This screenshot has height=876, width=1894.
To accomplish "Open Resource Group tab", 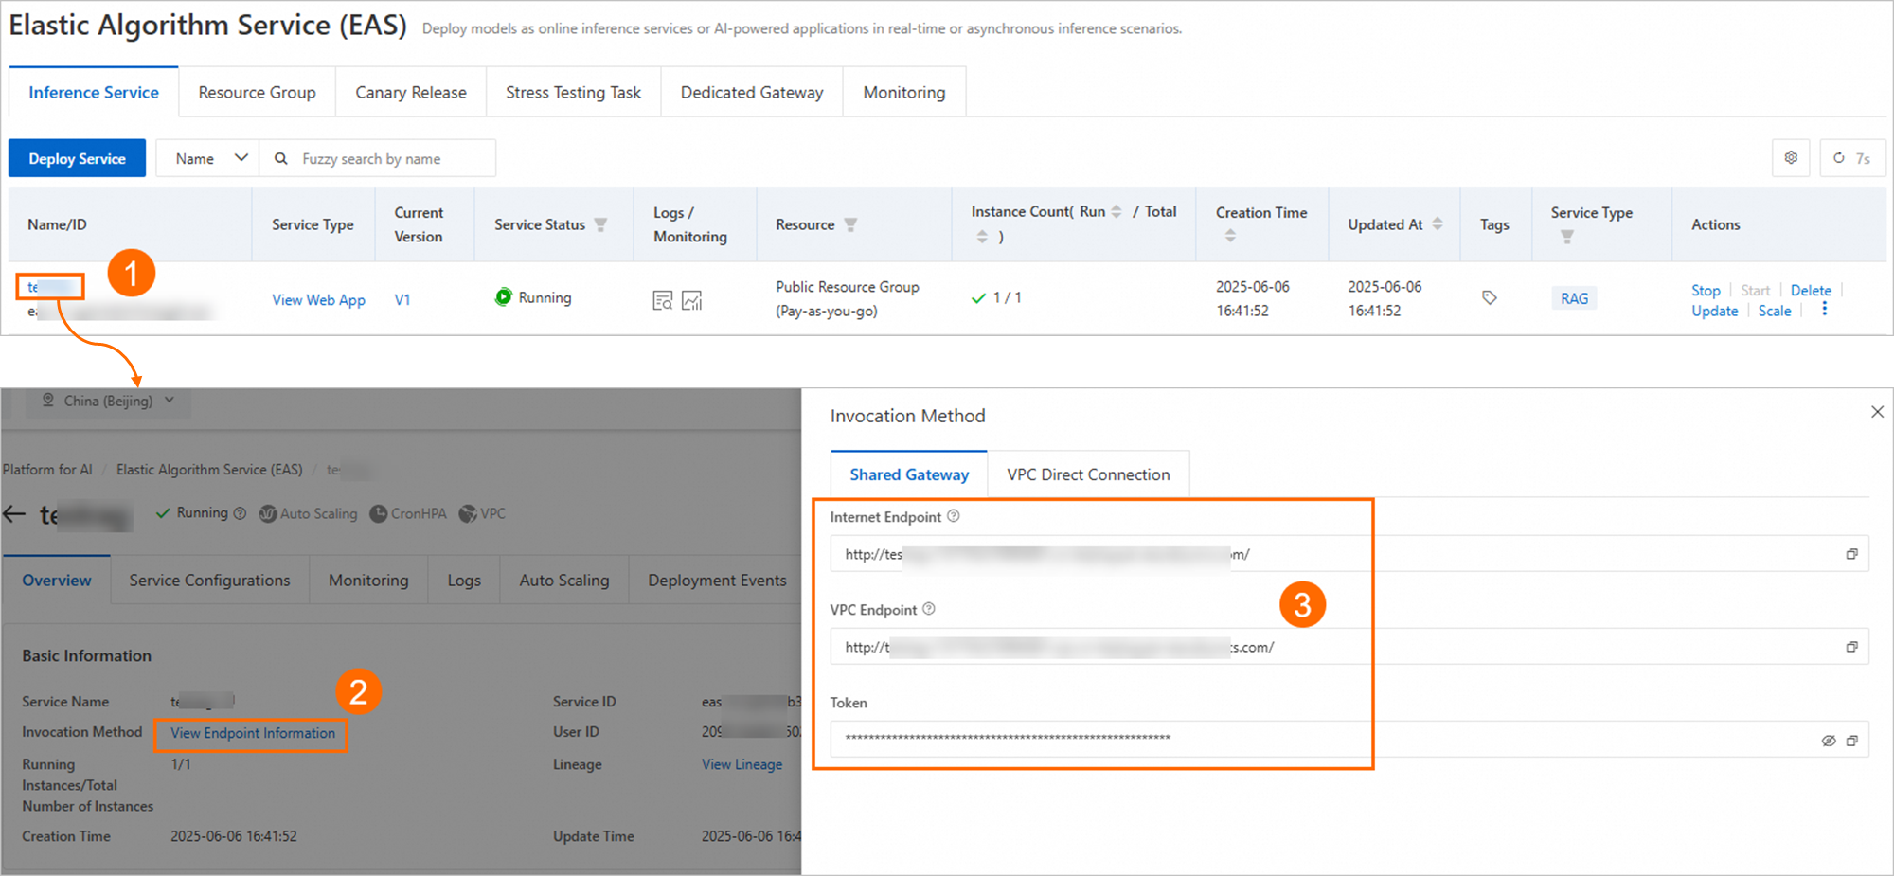I will [x=257, y=92].
